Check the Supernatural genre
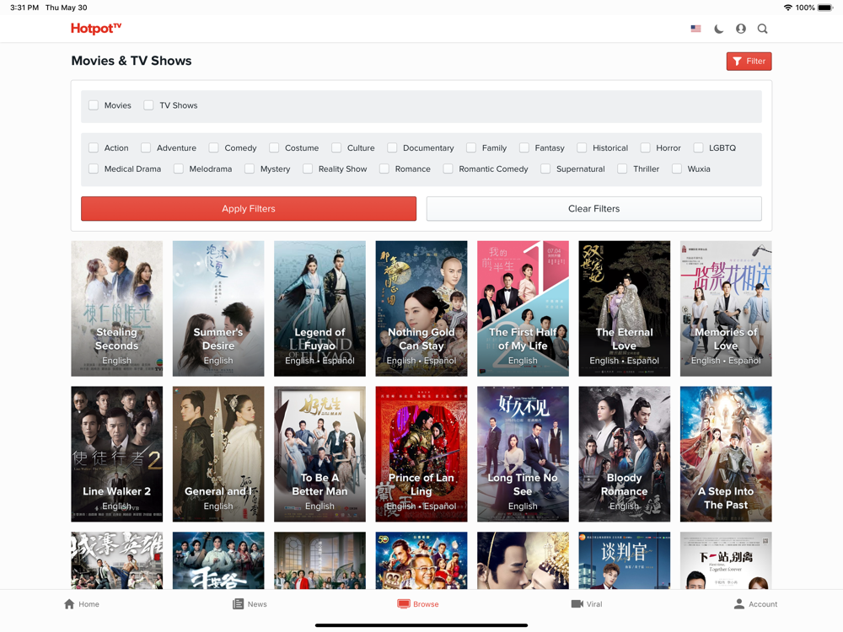This screenshot has width=843, height=632. [x=545, y=169]
